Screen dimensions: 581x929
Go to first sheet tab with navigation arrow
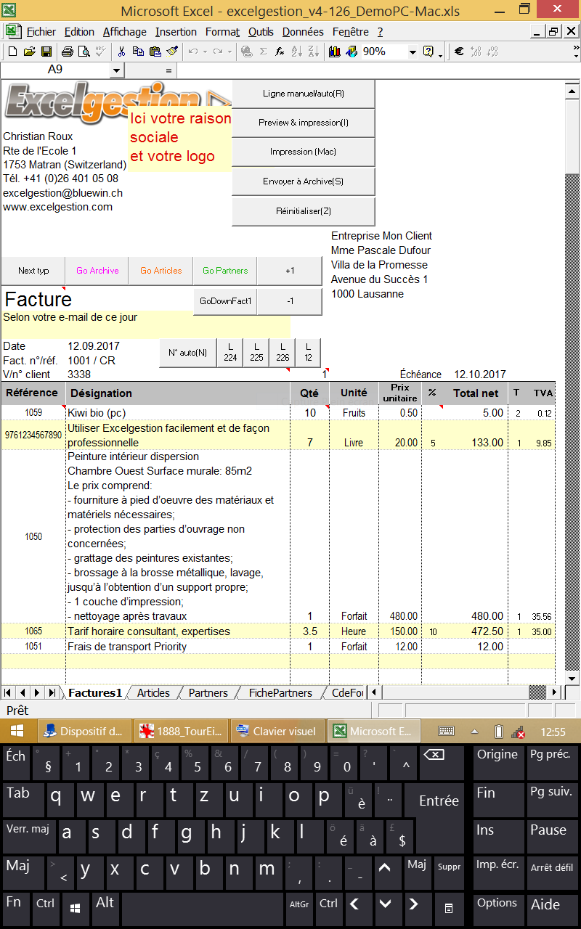[x=8, y=692]
